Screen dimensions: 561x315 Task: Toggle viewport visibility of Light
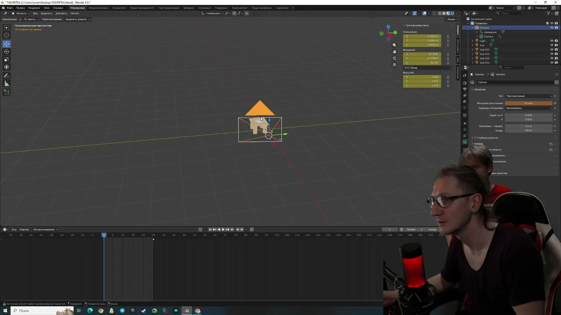tap(552, 41)
